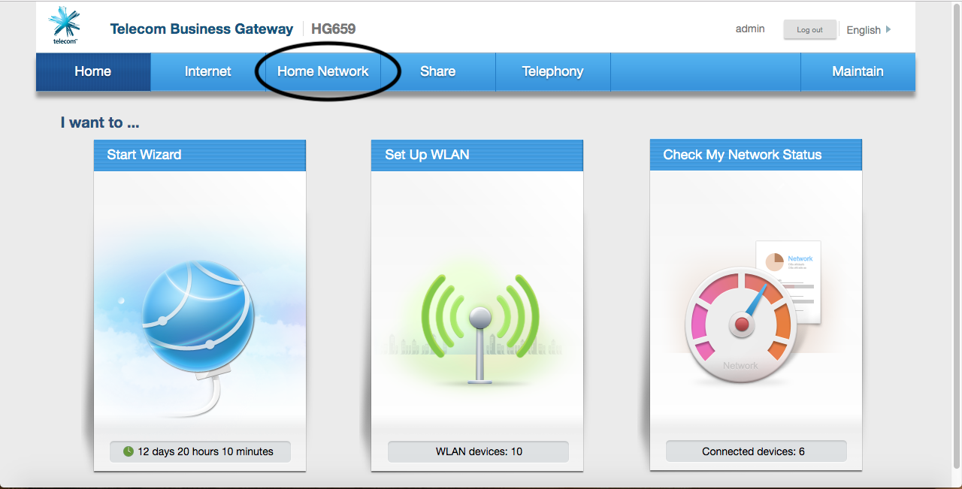Click the green uptime clock icon
This screenshot has height=489, width=962.
click(x=129, y=451)
